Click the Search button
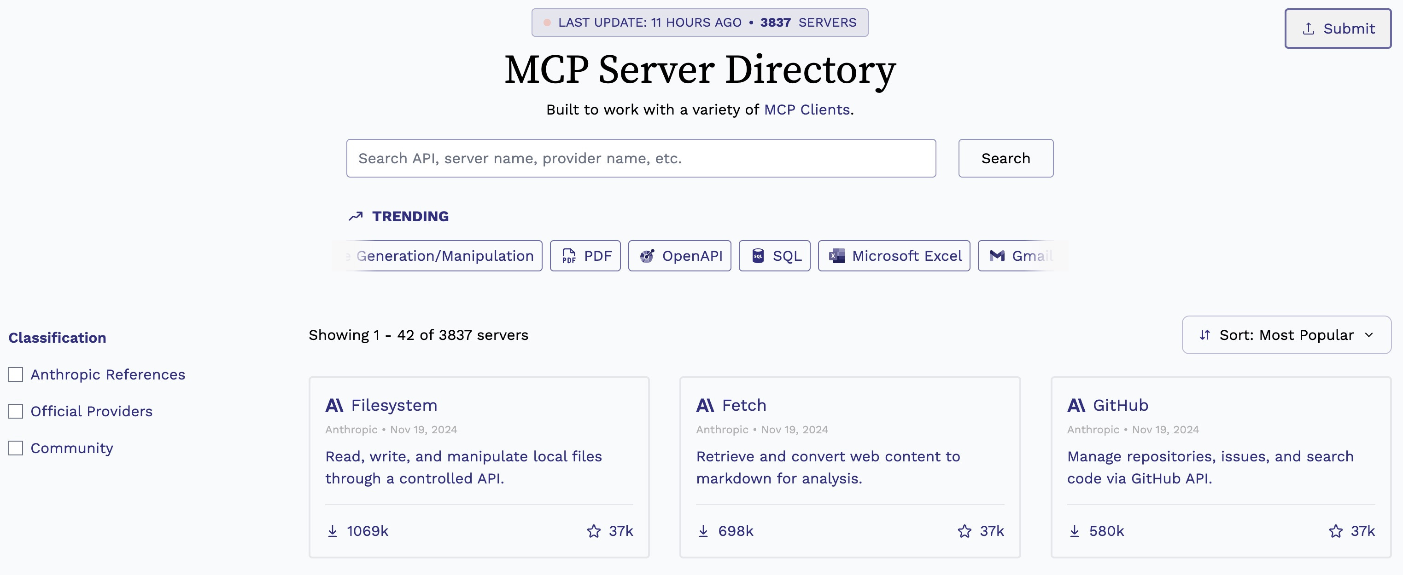Viewport: 1403px width, 575px height. click(1005, 158)
